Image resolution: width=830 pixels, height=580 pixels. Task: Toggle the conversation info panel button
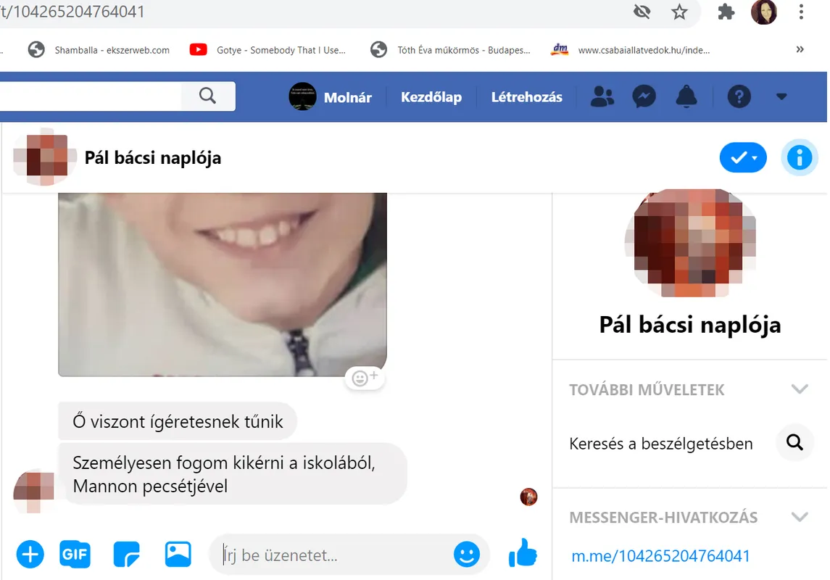(x=799, y=157)
